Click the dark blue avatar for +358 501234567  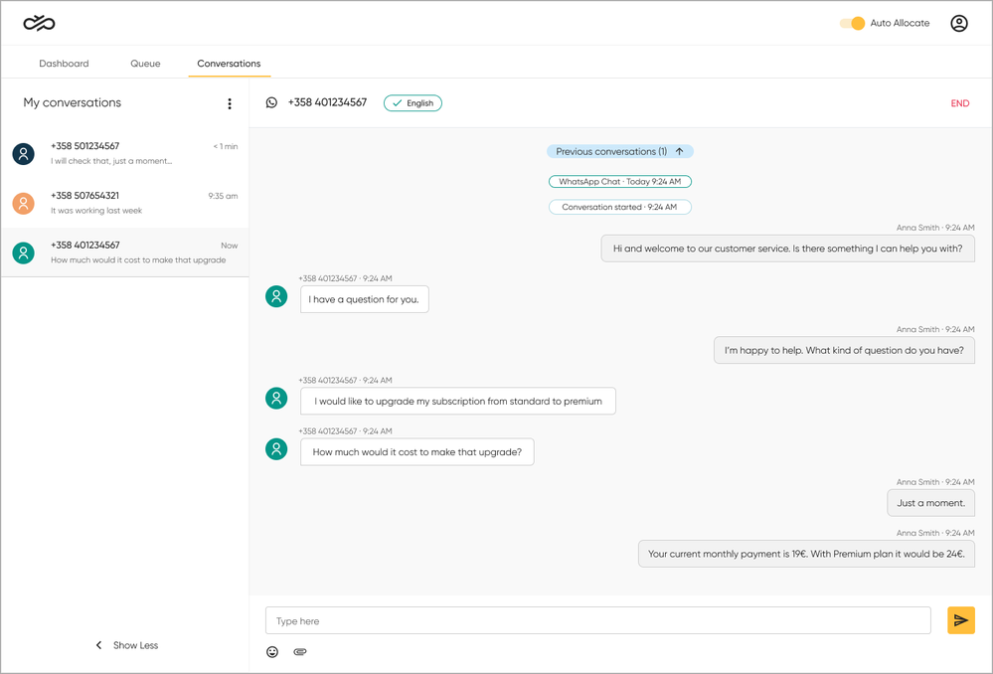[24, 153]
